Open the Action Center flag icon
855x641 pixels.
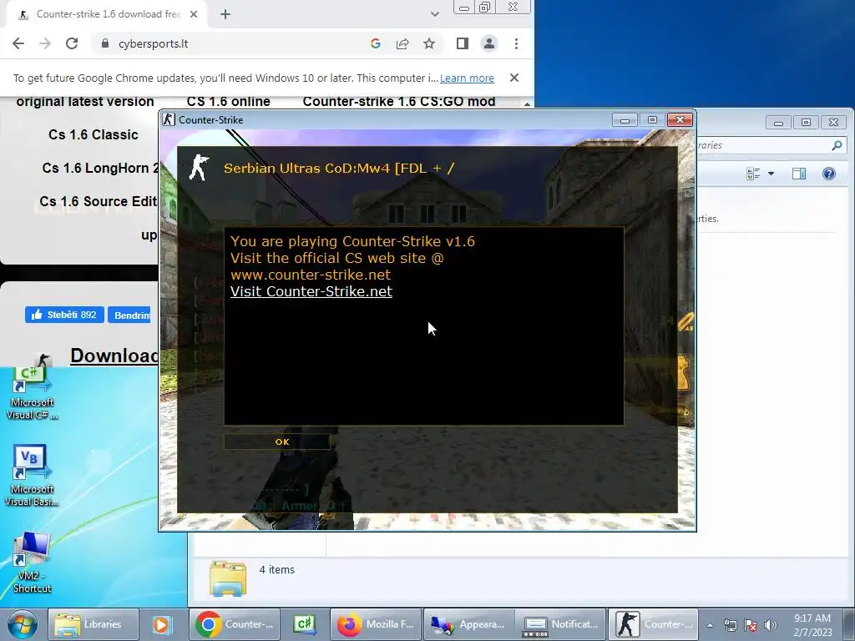[x=751, y=625]
